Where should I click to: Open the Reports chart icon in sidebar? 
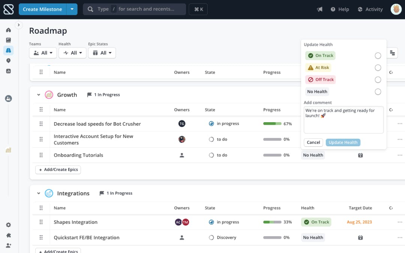coord(8,71)
